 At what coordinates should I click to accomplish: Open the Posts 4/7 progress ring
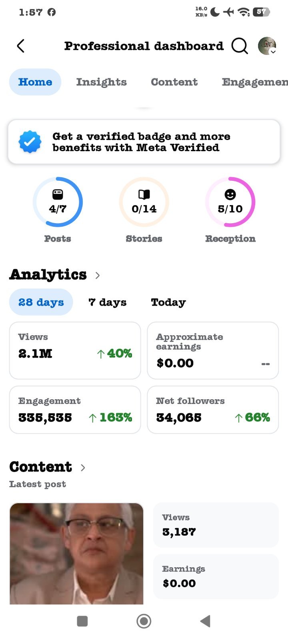[58, 202]
